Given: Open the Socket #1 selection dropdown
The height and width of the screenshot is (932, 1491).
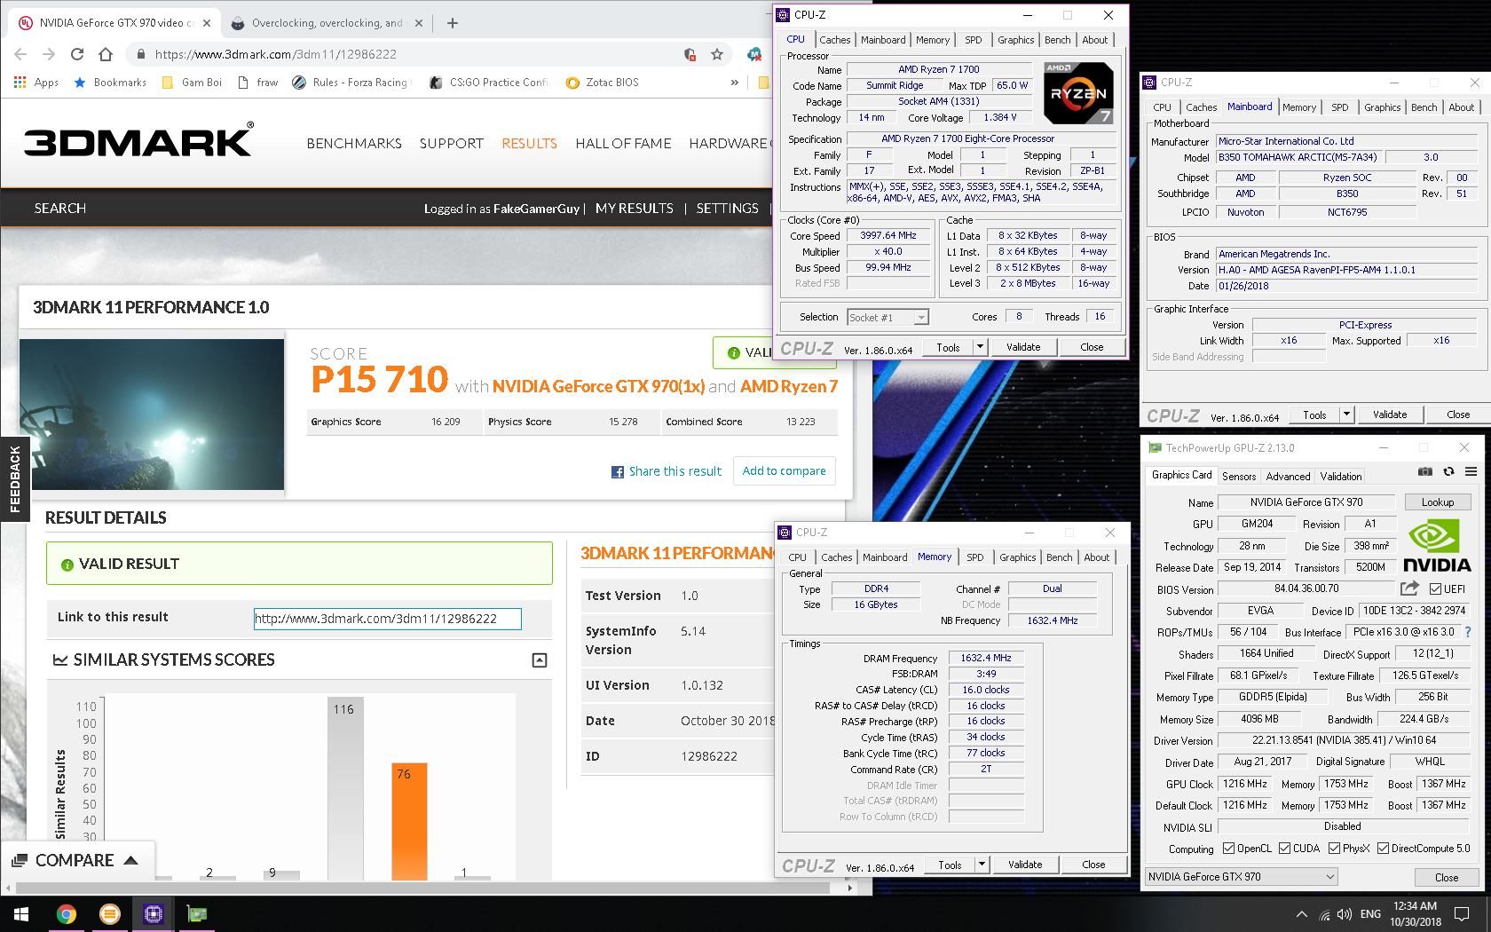Looking at the screenshot, I should 888,317.
